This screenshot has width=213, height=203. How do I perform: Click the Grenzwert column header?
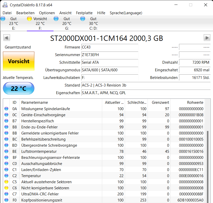click(x=159, y=102)
